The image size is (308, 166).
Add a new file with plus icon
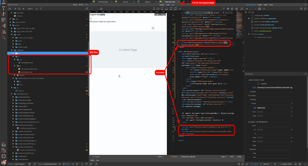(x=15, y=8)
